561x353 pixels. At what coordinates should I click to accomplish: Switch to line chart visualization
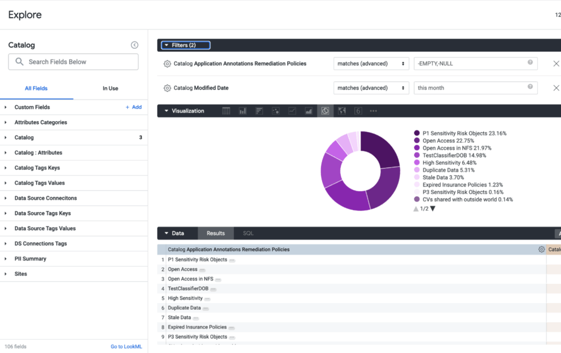pos(292,111)
